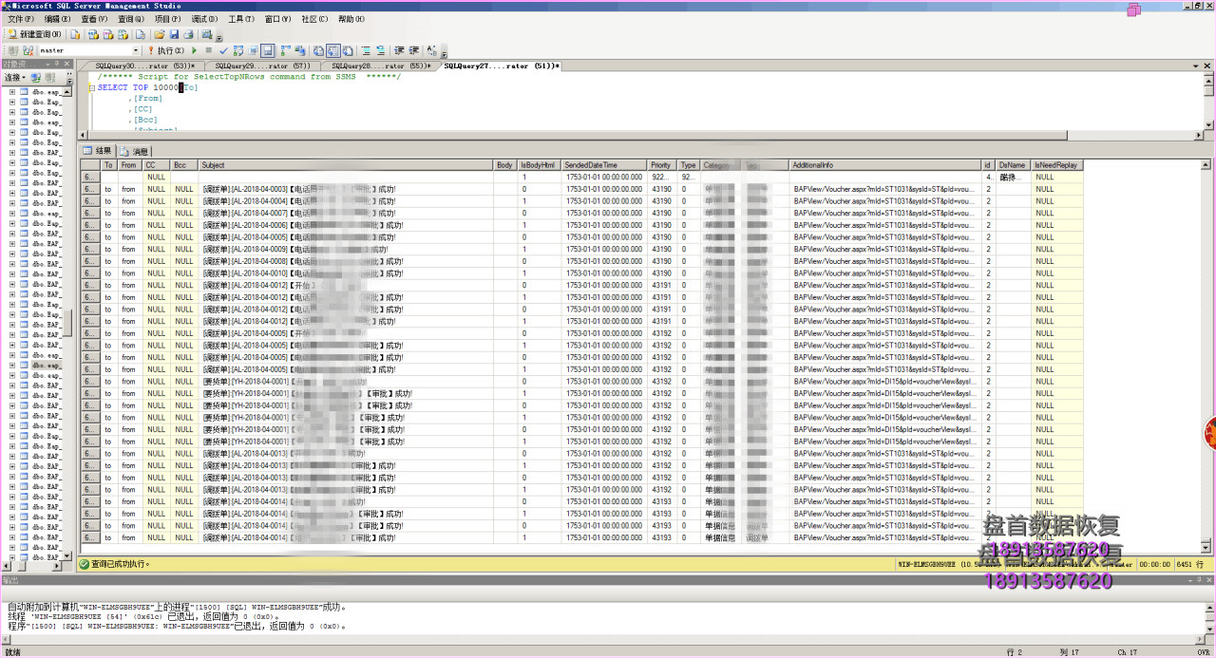This screenshot has height=658, width=1216.
Task: Click the '6451 行' row count in status bar
Action: pyautogui.click(x=1190, y=564)
